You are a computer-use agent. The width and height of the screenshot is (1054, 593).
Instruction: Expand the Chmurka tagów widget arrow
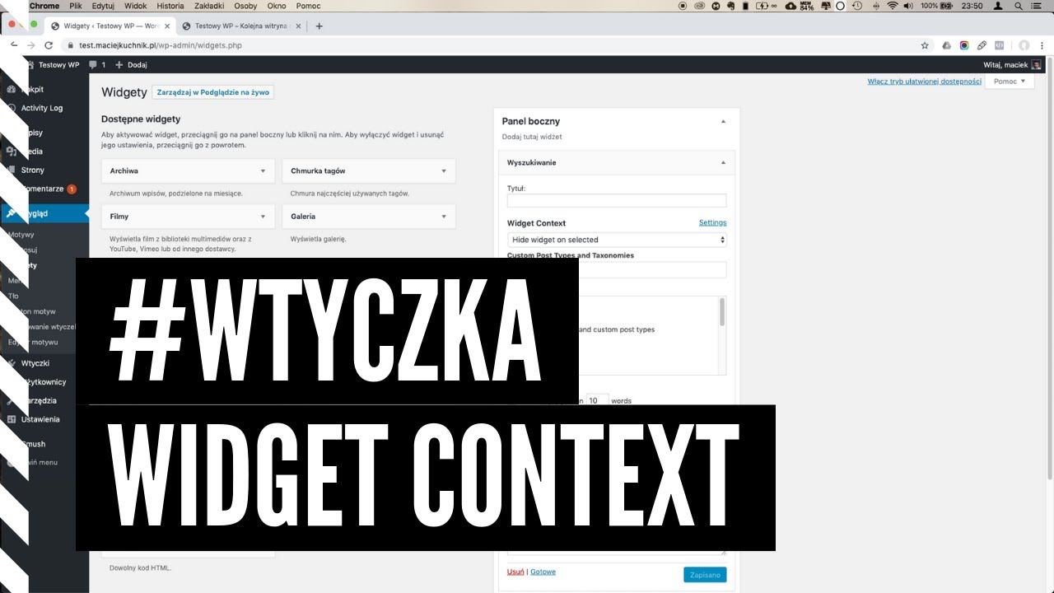(443, 171)
